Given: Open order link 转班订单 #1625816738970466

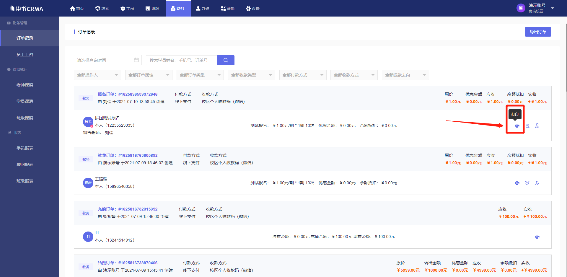Looking at the screenshot, I should (x=128, y=263).
